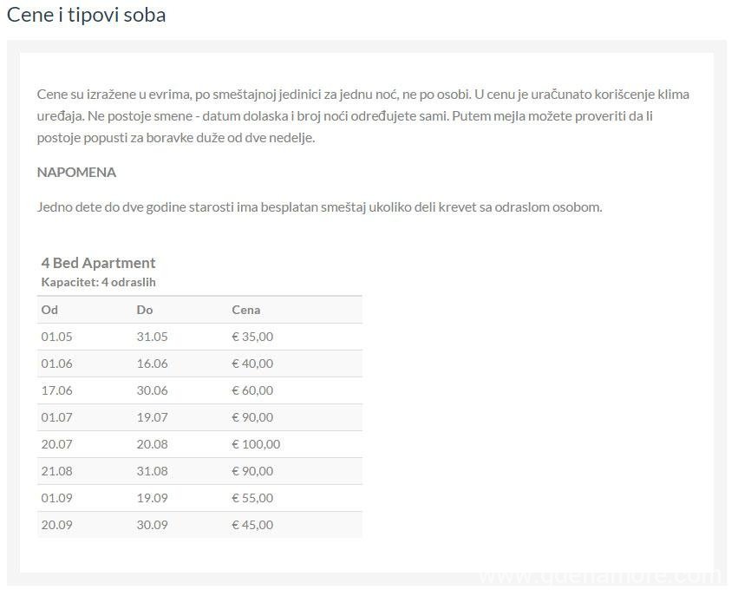Click the € 45,00 price cell
The image size is (738, 596).
pos(252,525)
